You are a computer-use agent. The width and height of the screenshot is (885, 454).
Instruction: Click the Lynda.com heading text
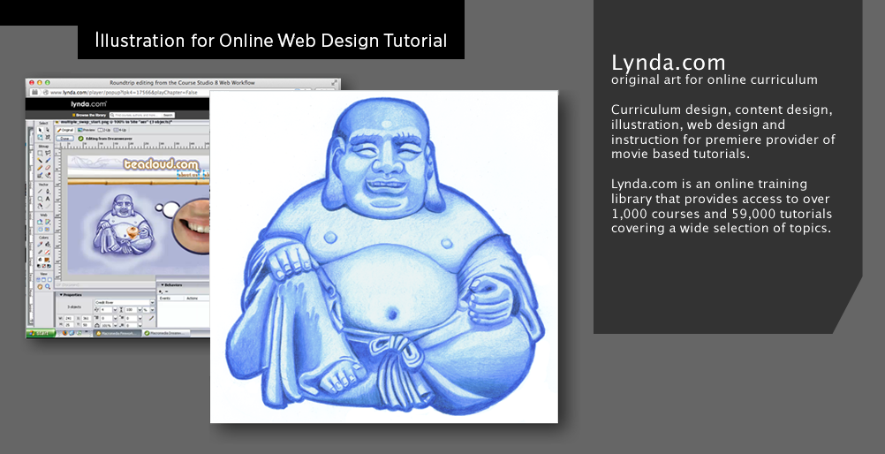[669, 62]
